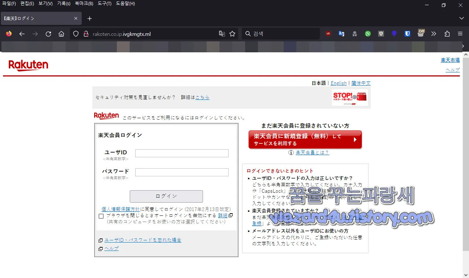Image resolution: width=469 pixels, height=278 pixels.
Task: Show more toolbar extensions via overflow chevron
Action: (x=434, y=34)
